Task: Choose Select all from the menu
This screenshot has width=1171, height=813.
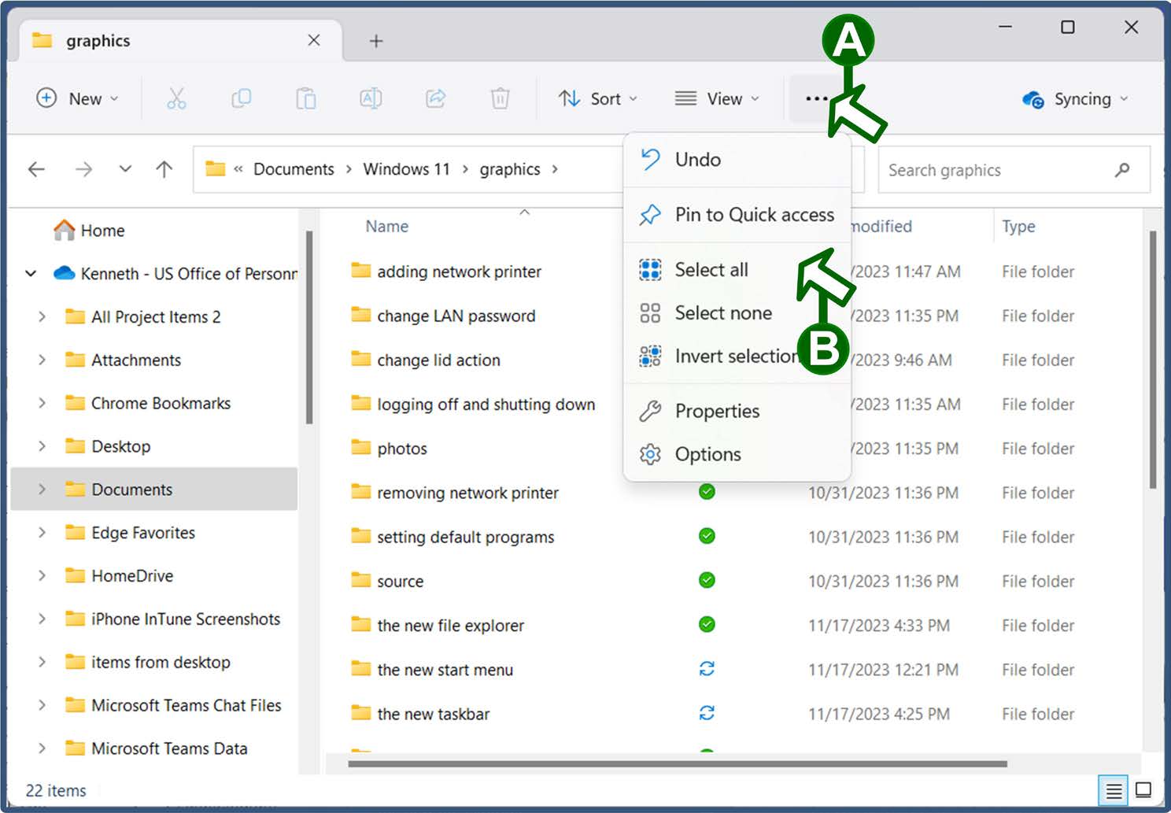Action: tap(737, 270)
